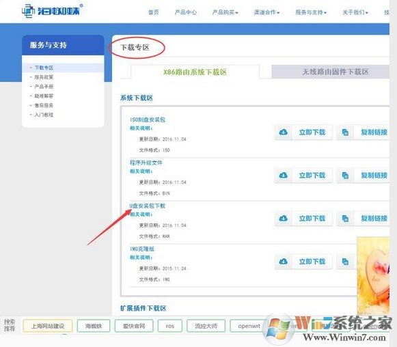The image size is (397, 347).
Task: Click 文件格式: RAR text for U盘安装包
Action: 154,236
